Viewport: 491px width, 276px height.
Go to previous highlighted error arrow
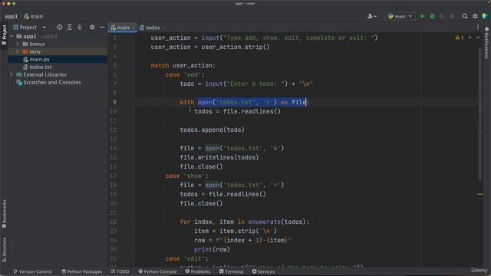pyautogui.click(x=470, y=38)
